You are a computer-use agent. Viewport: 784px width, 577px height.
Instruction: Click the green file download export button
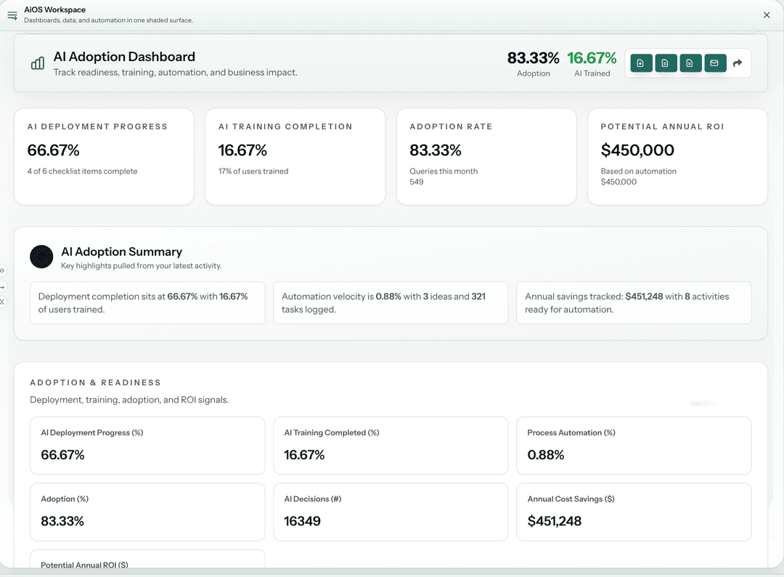pos(641,63)
